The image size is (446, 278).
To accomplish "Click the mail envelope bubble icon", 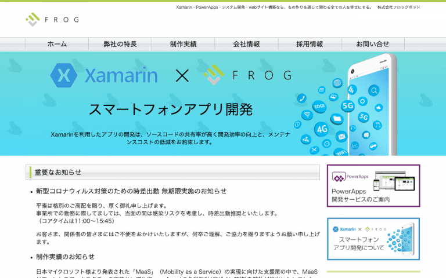I will click(341, 137).
